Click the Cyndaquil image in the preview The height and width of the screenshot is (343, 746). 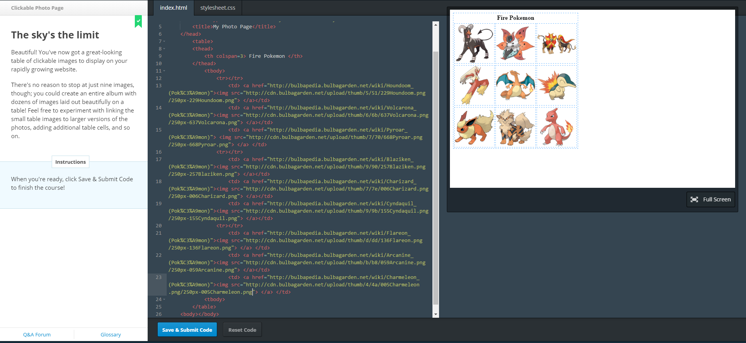556,85
